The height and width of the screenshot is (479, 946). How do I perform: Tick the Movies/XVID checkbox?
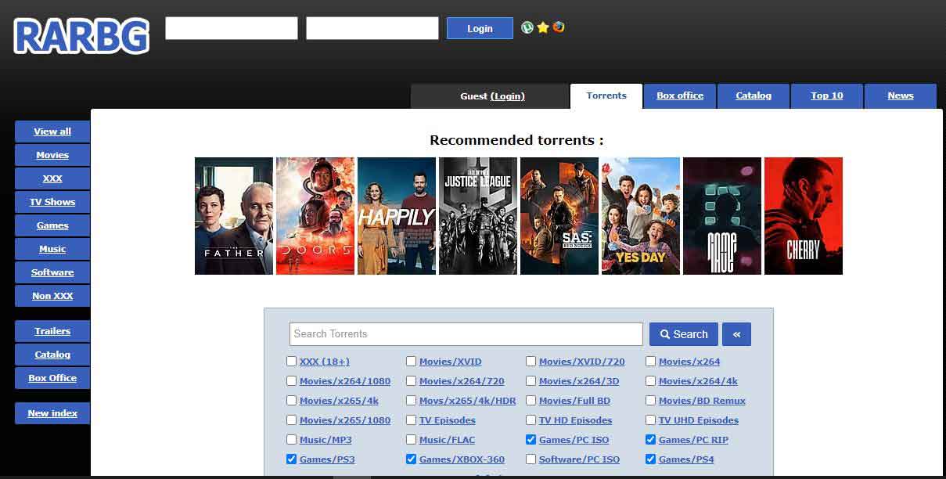[411, 362]
